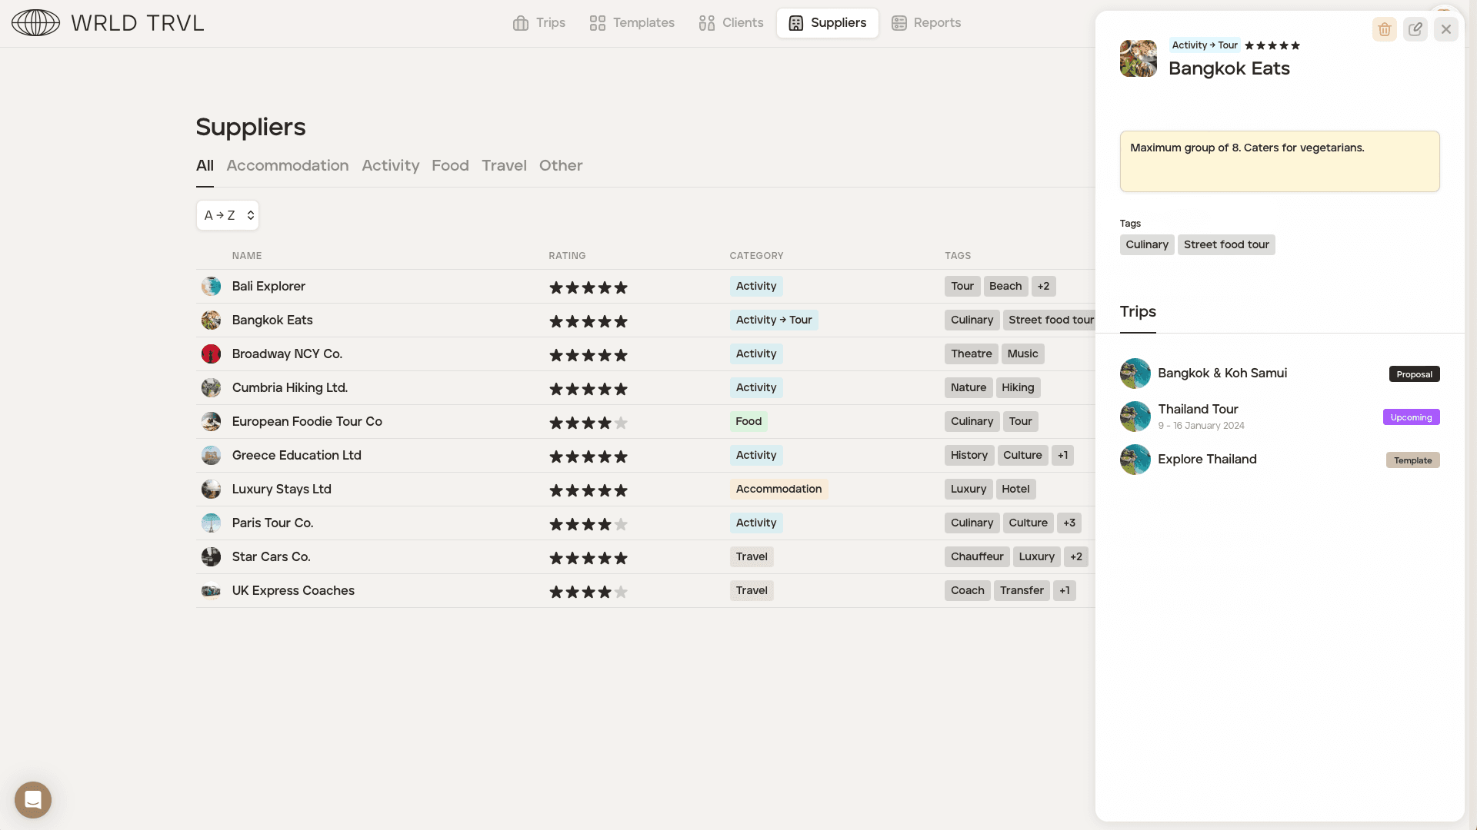Click the Theatre tag
The width and height of the screenshot is (1477, 830).
point(972,354)
